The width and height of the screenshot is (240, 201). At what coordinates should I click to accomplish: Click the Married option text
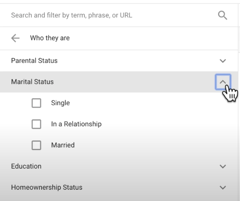[63, 145]
